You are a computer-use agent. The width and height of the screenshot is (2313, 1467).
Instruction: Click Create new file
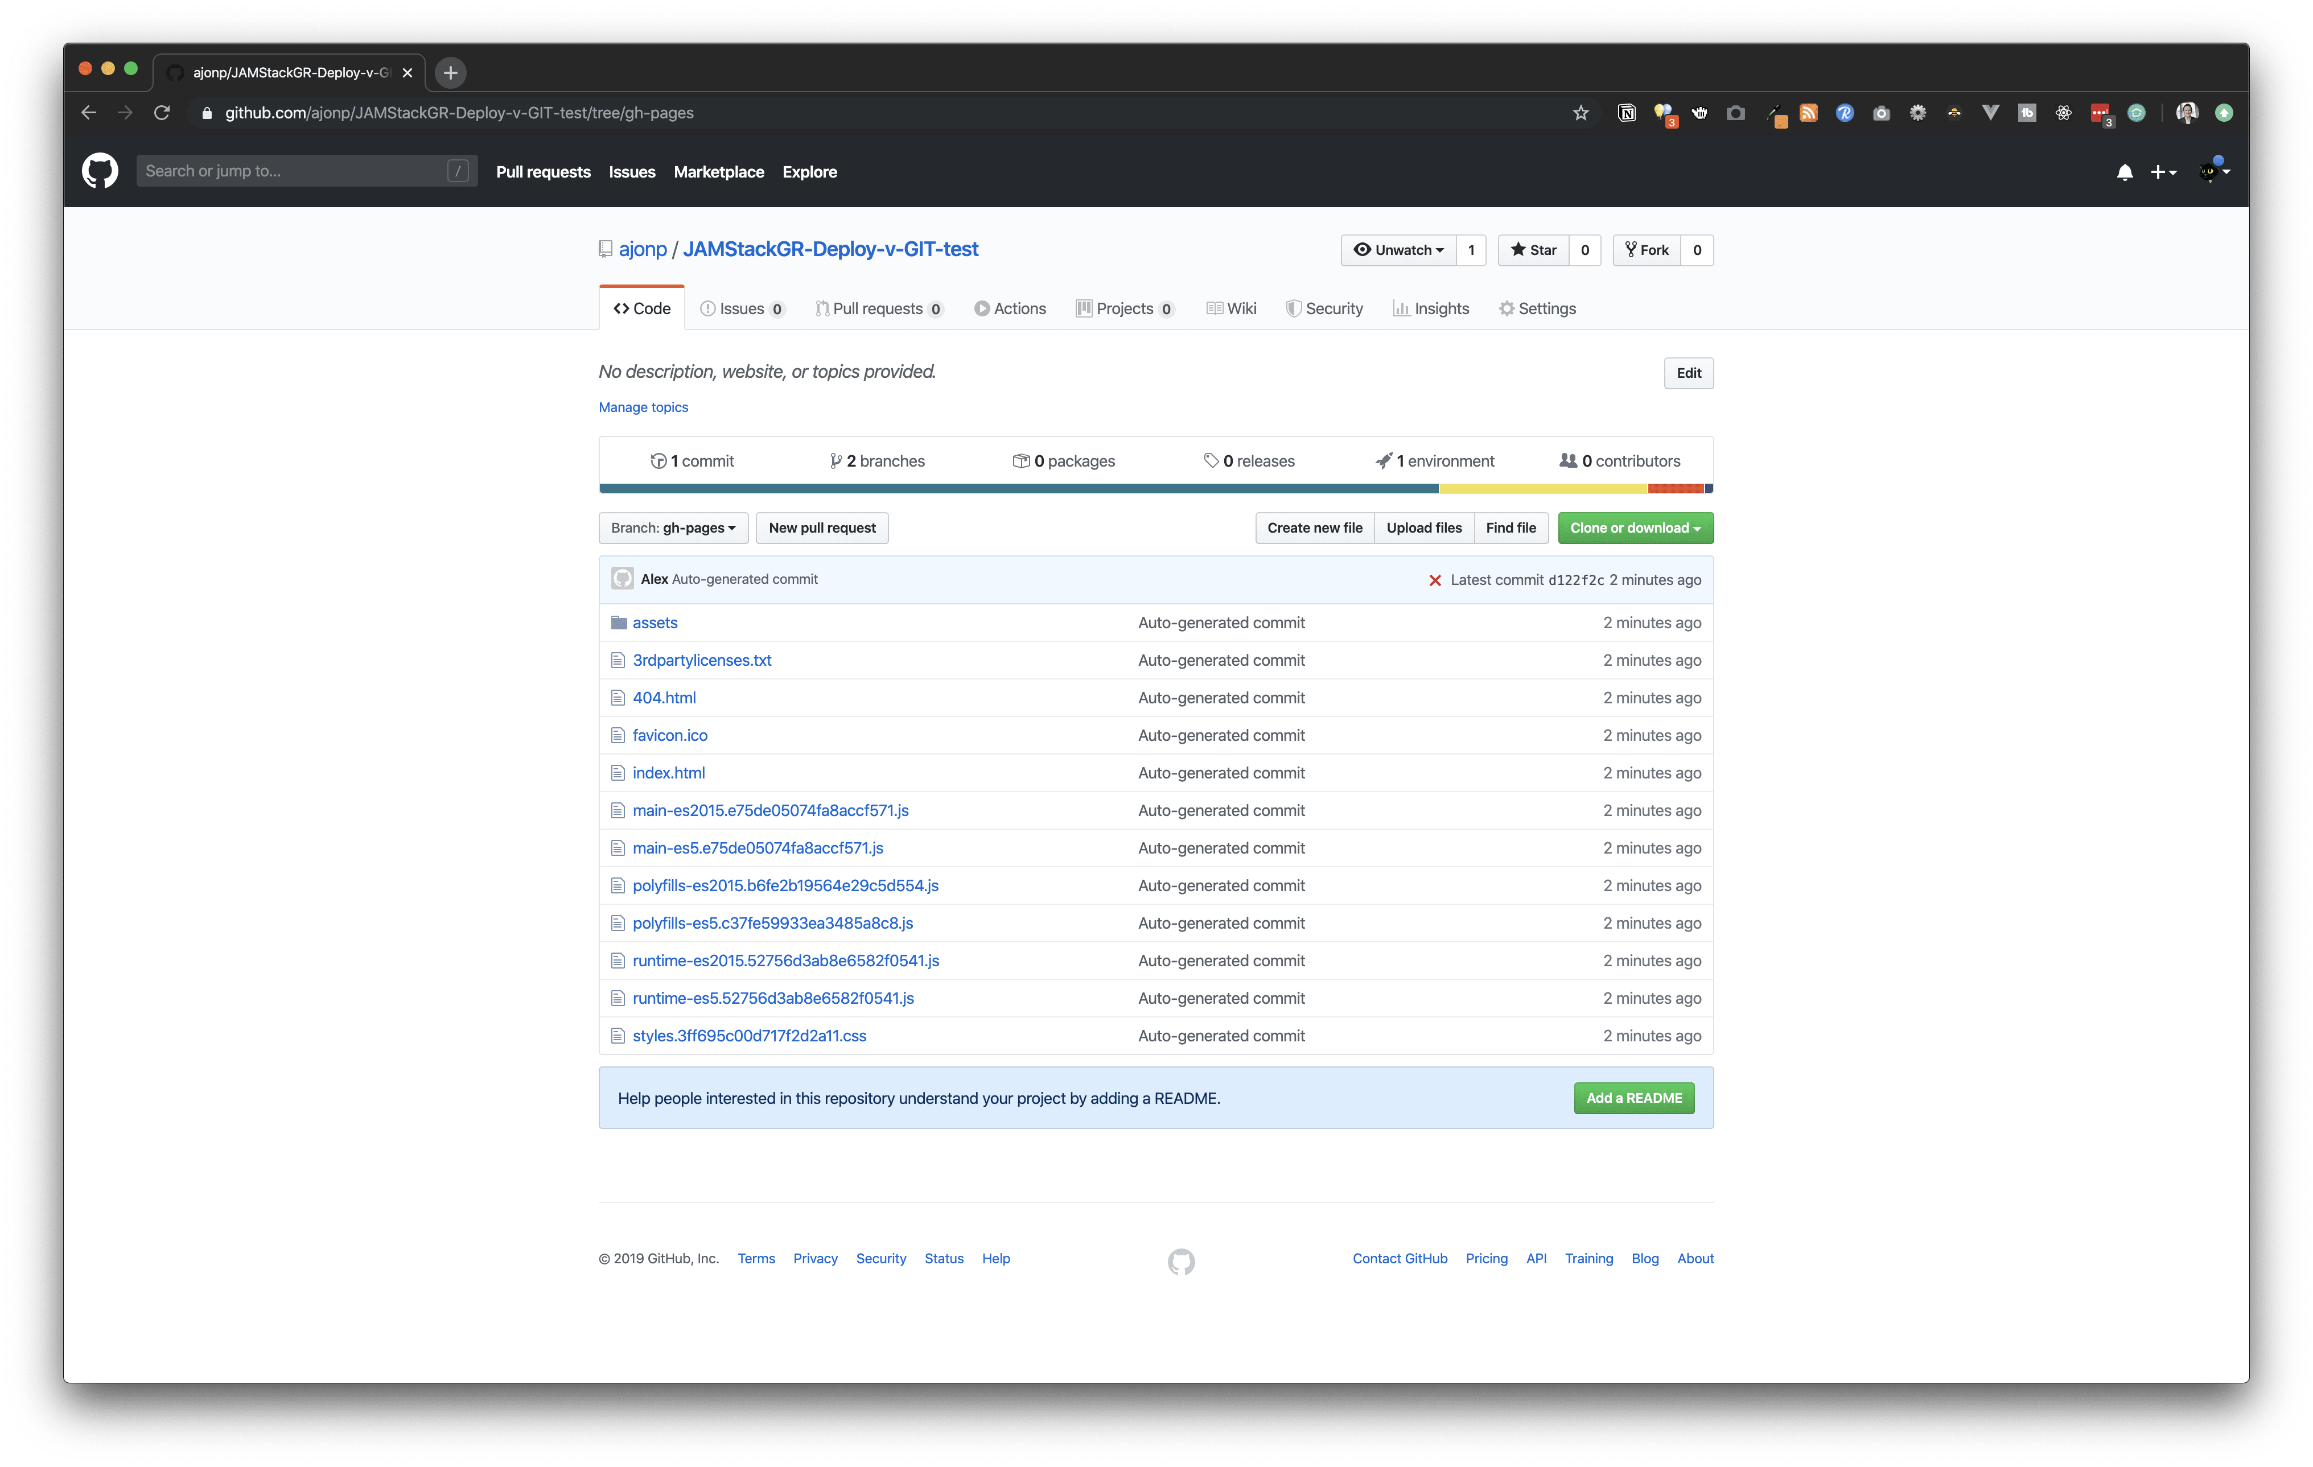tap(1315, 528)
